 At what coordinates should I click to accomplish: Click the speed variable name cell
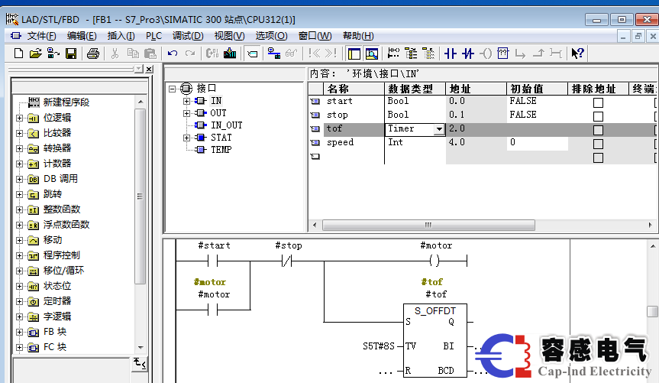pyautogui.click(x=353, y=143)
